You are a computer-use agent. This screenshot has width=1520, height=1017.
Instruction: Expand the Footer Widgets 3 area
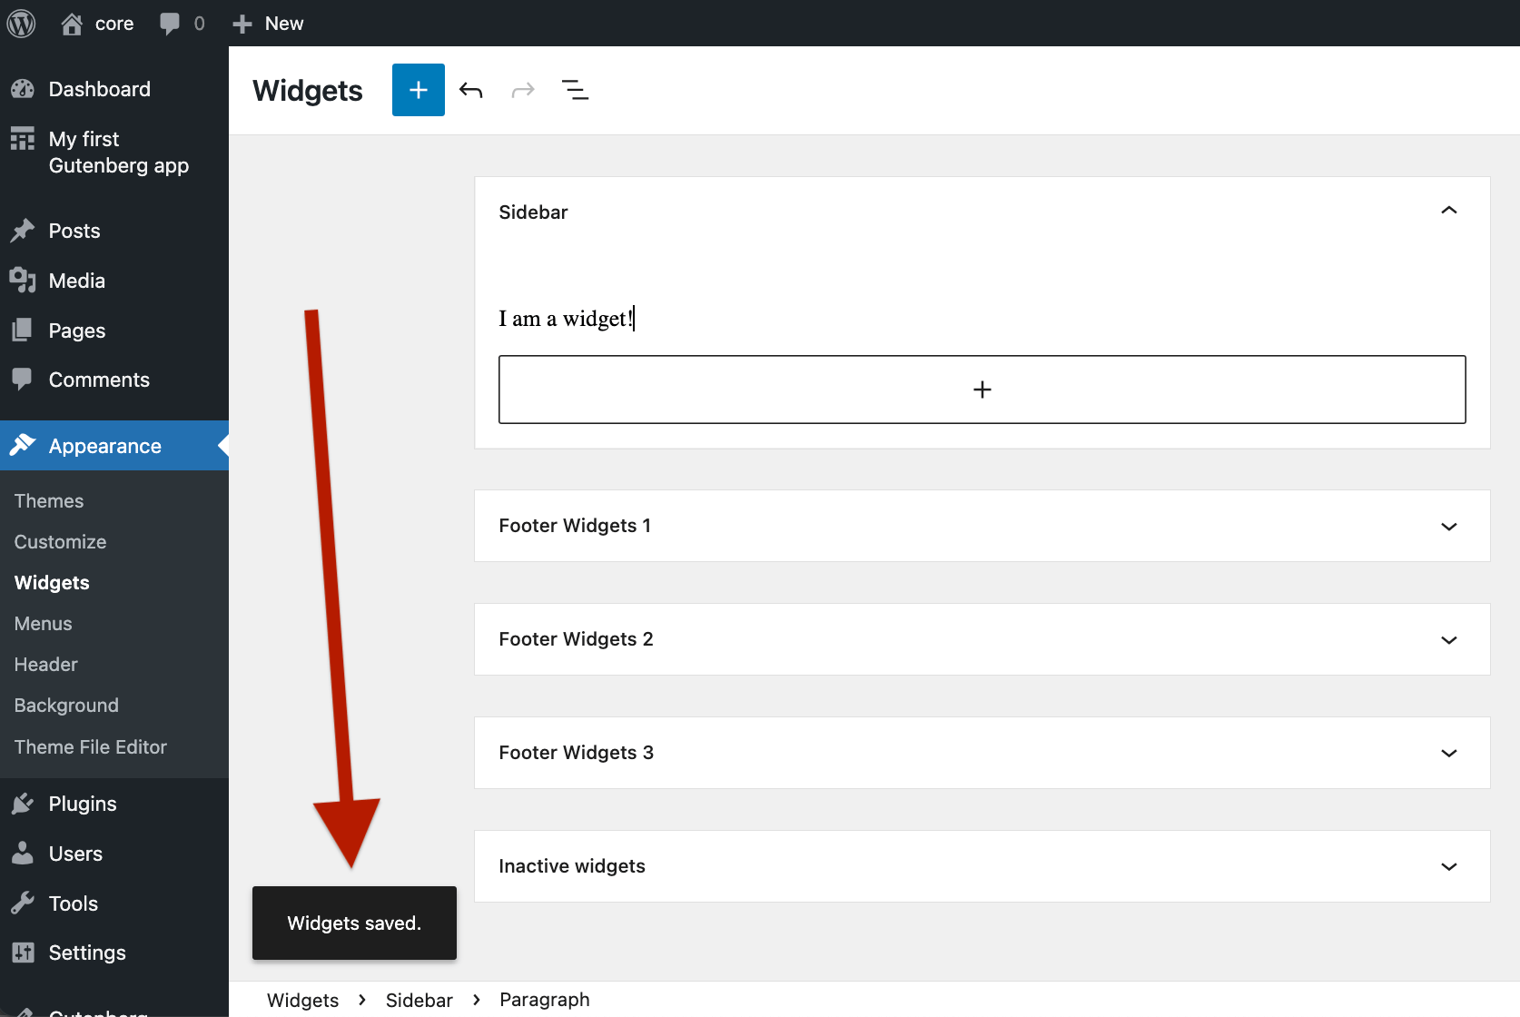coord(982,753)
